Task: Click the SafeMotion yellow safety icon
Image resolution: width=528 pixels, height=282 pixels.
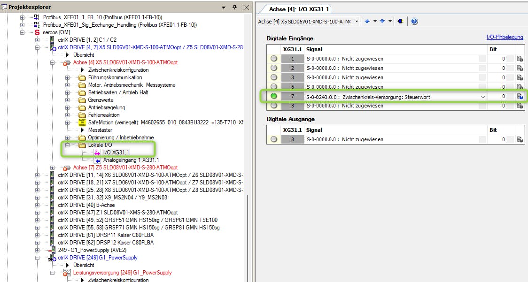Action: [x=82, y=122]
